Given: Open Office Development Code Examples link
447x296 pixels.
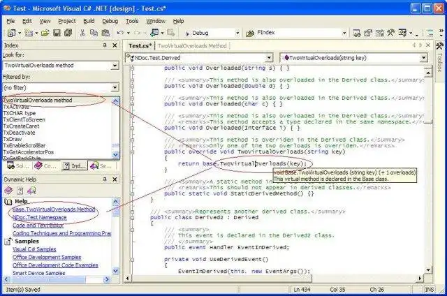Looking at the screenshot, I should [x=55, y=265].
